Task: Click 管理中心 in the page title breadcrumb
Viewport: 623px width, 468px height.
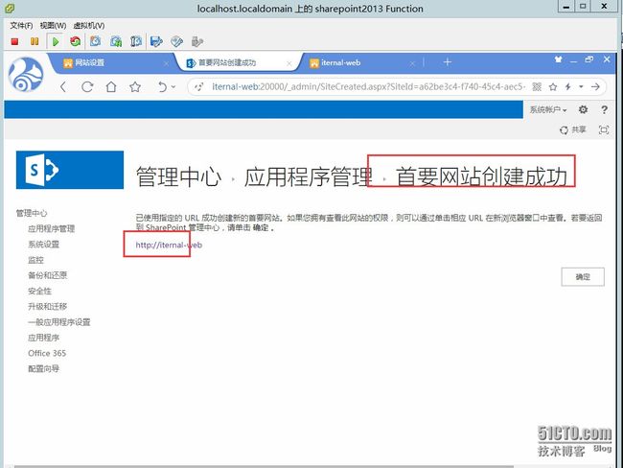Action: click(179, 176)
